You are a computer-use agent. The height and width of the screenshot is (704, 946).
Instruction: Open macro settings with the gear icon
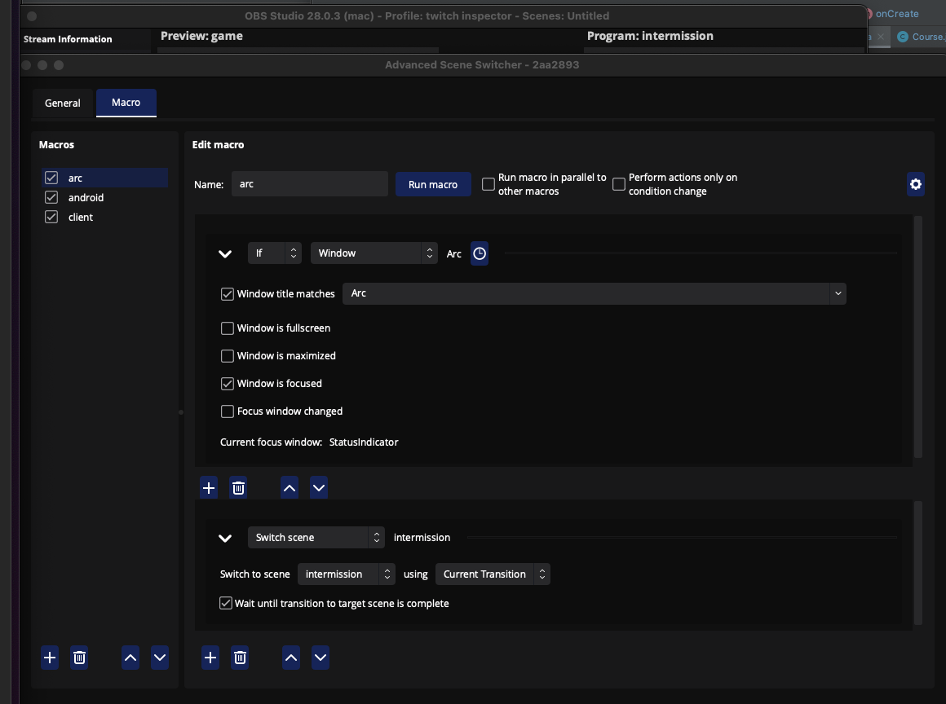(x=915, y=184)
